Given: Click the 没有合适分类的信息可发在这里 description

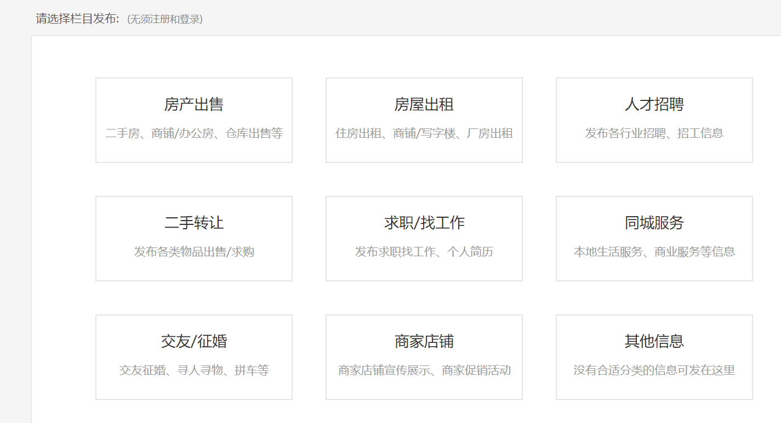Looking at the screenshot, I should 654,370.
